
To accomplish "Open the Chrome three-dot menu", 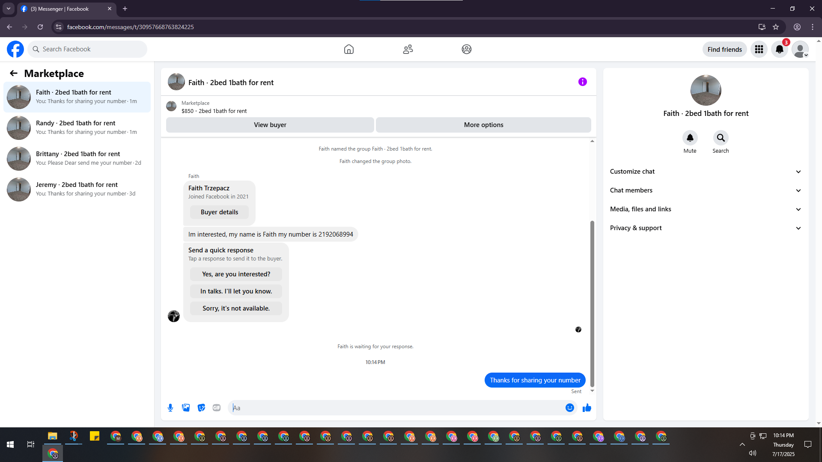I will coord(813,27).
